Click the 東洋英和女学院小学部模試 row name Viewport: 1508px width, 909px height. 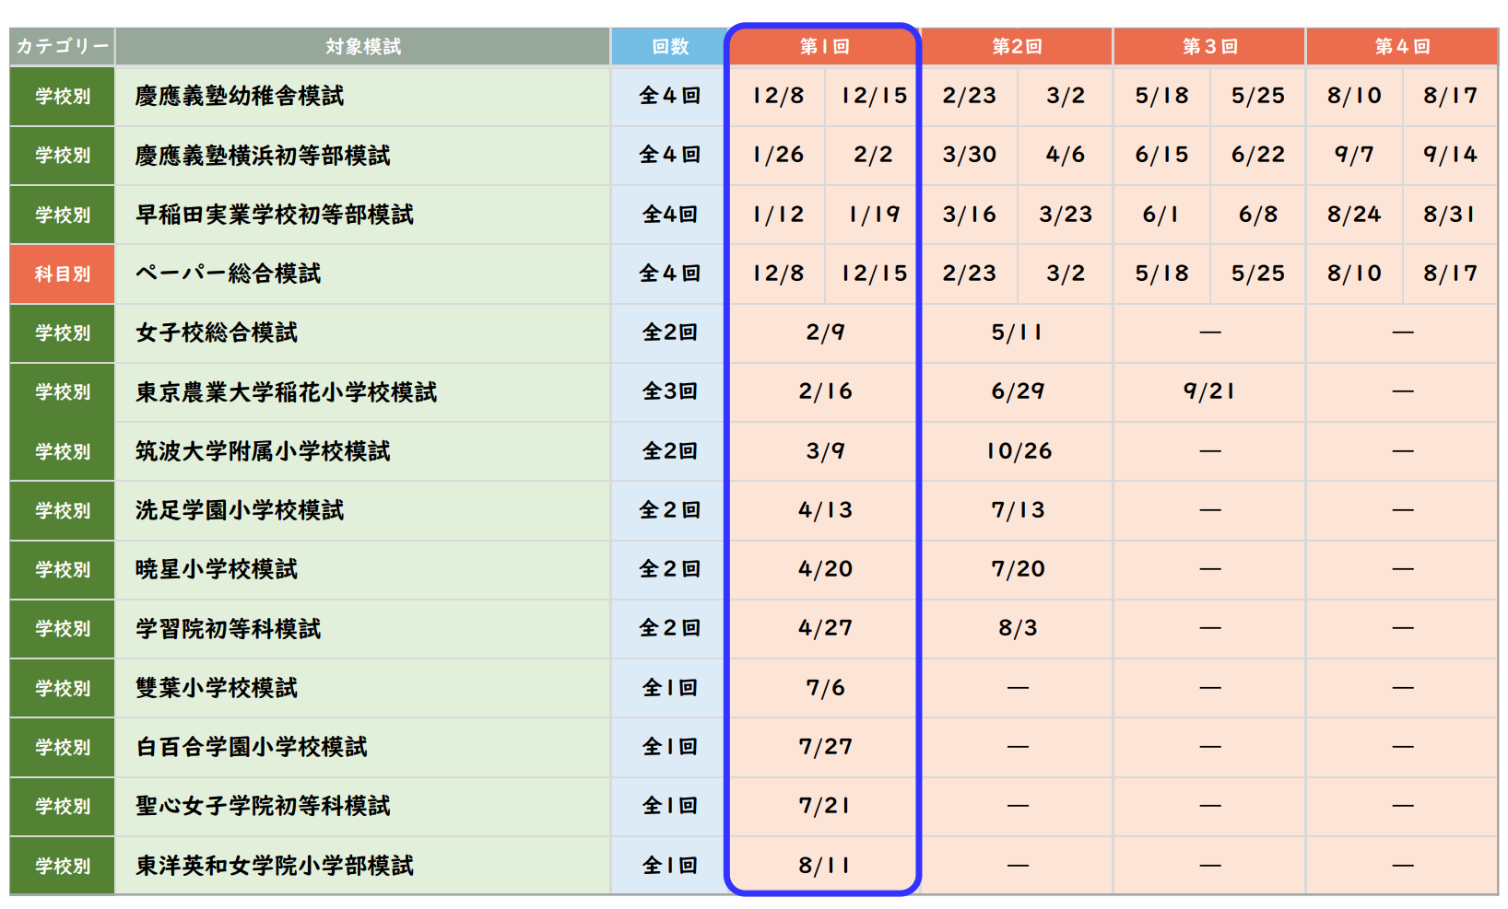point(275,866)
